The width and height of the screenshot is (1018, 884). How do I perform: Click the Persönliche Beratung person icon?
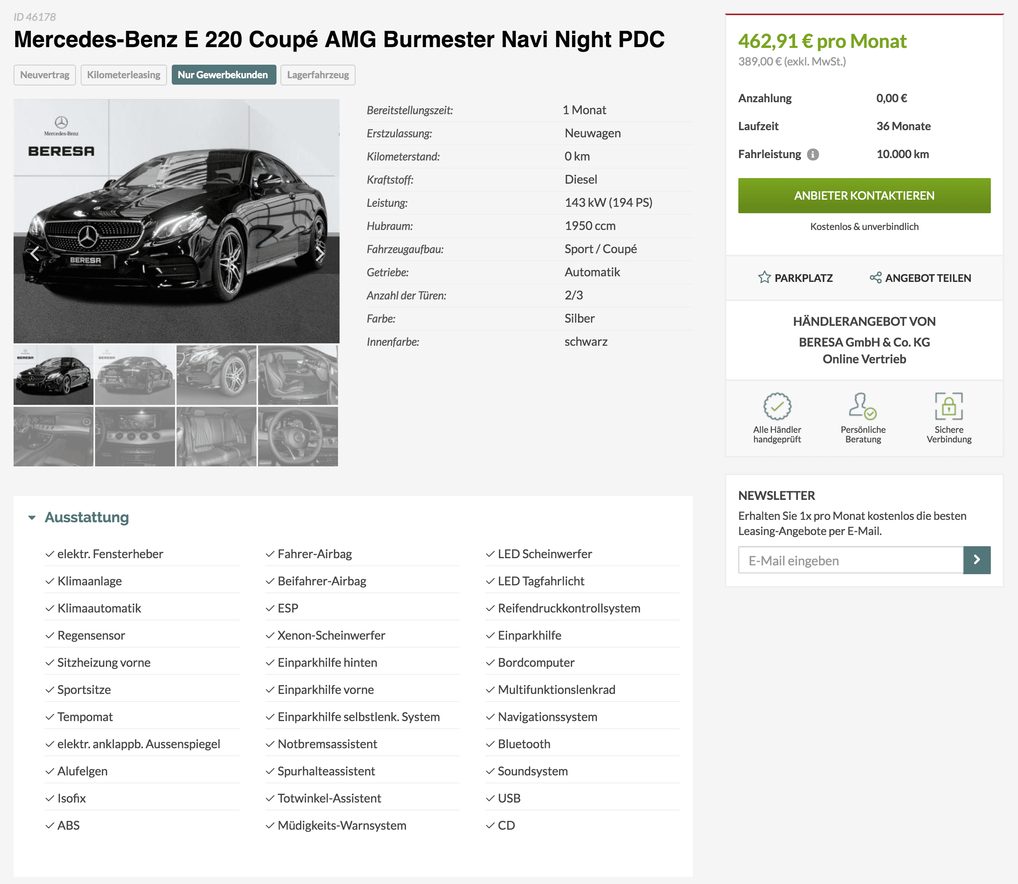tap(863, 406)
